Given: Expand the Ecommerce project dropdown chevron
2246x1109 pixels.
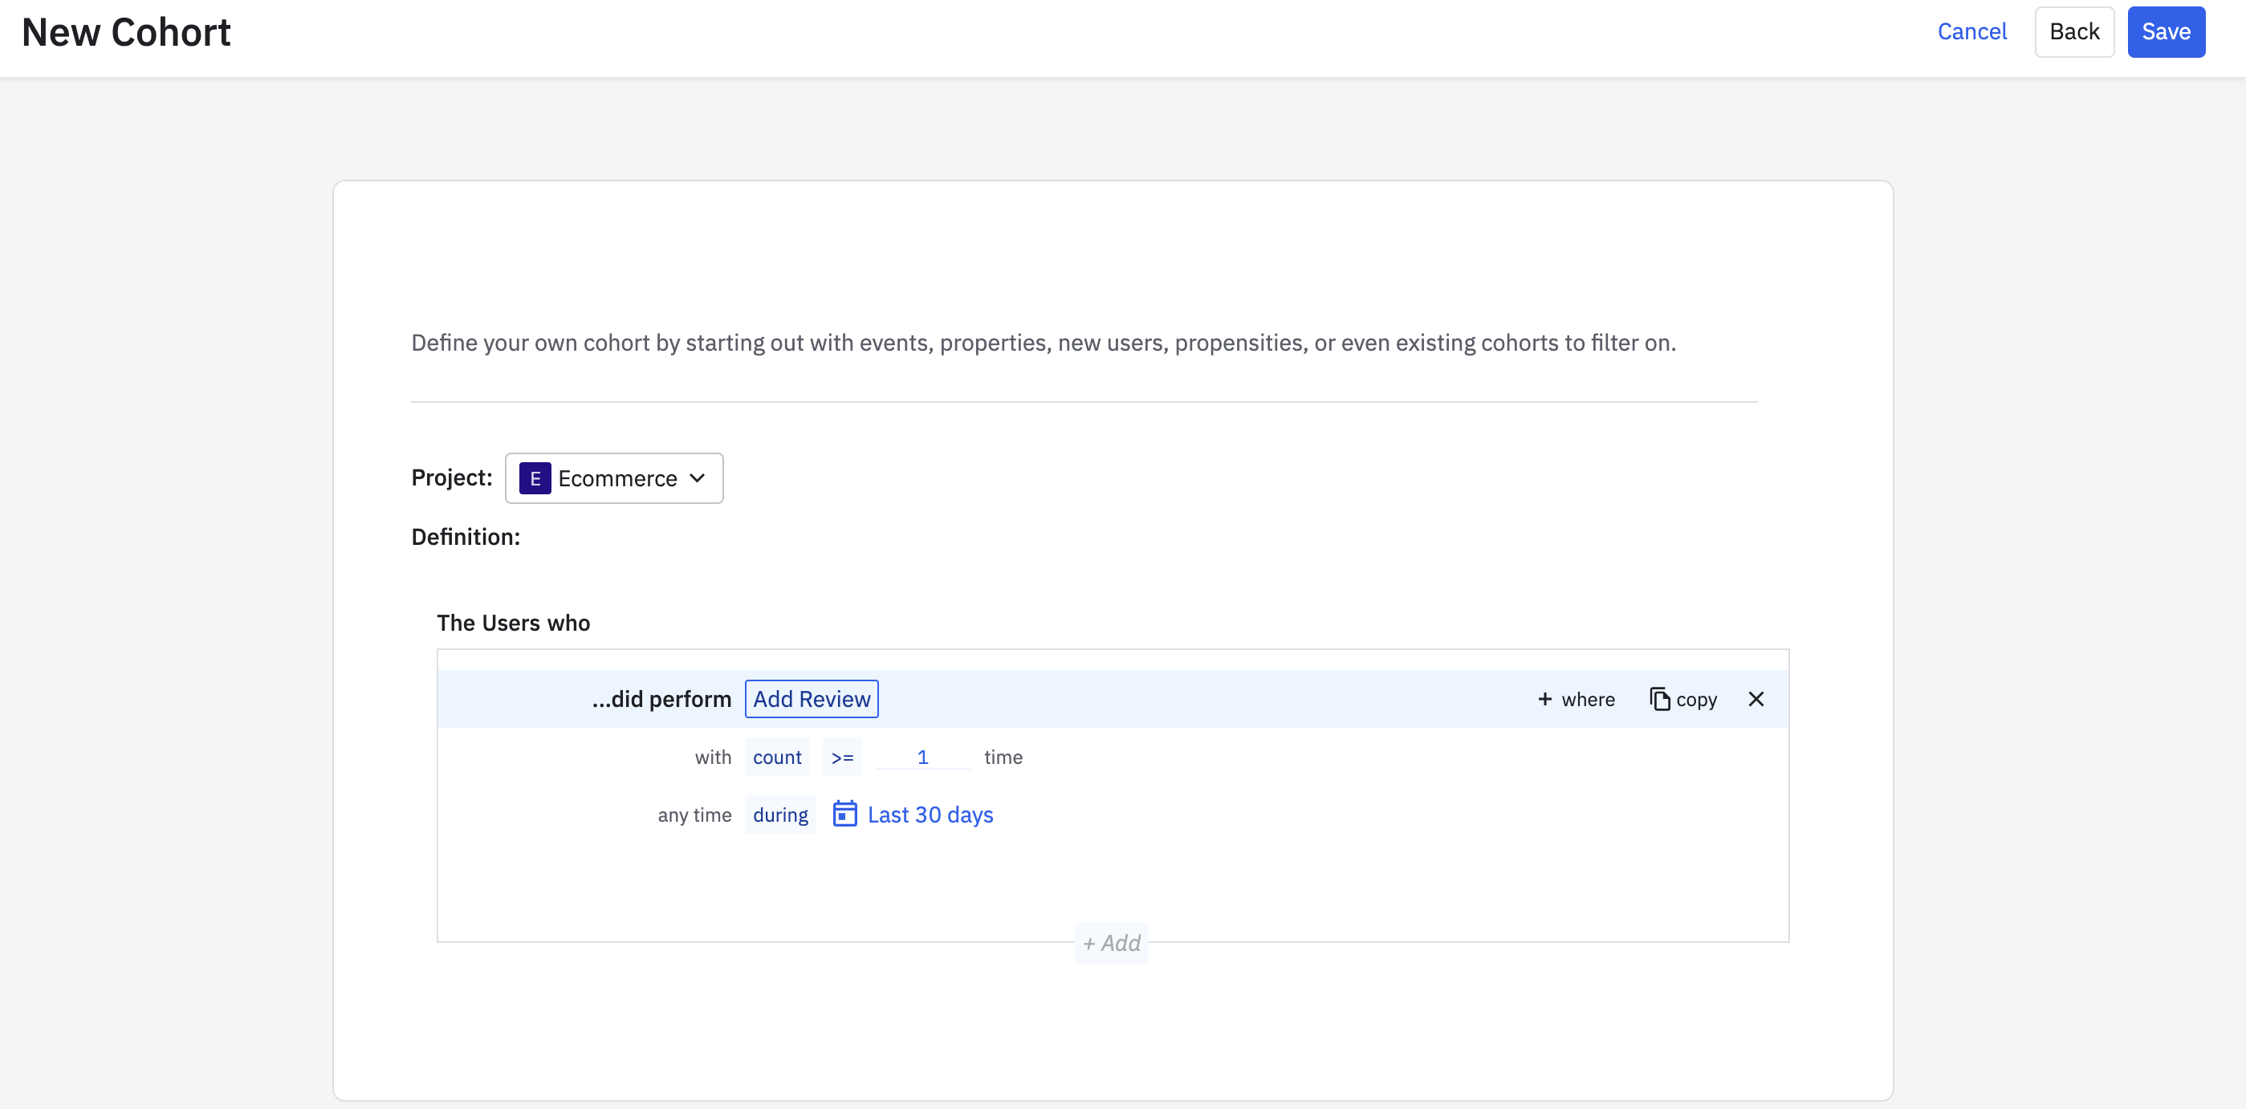Looking at the screenshot, I should 697,477.
